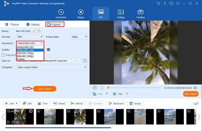Open quality settings gear icon

(x=48, y=50)
